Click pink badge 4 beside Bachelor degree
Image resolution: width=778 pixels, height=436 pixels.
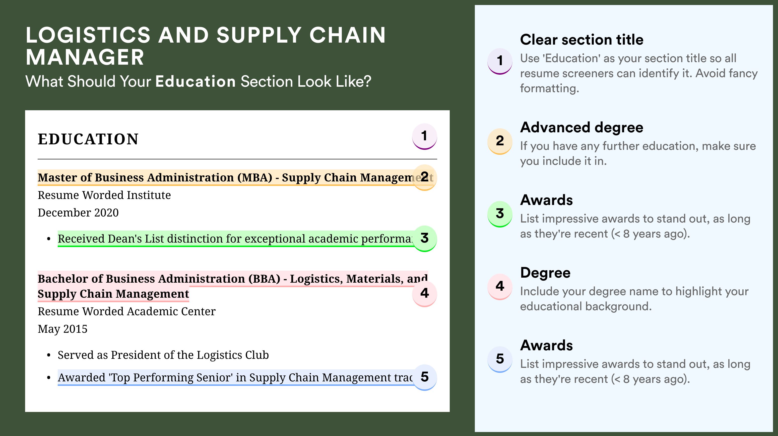pyautogui.click(x=424, y=293)
